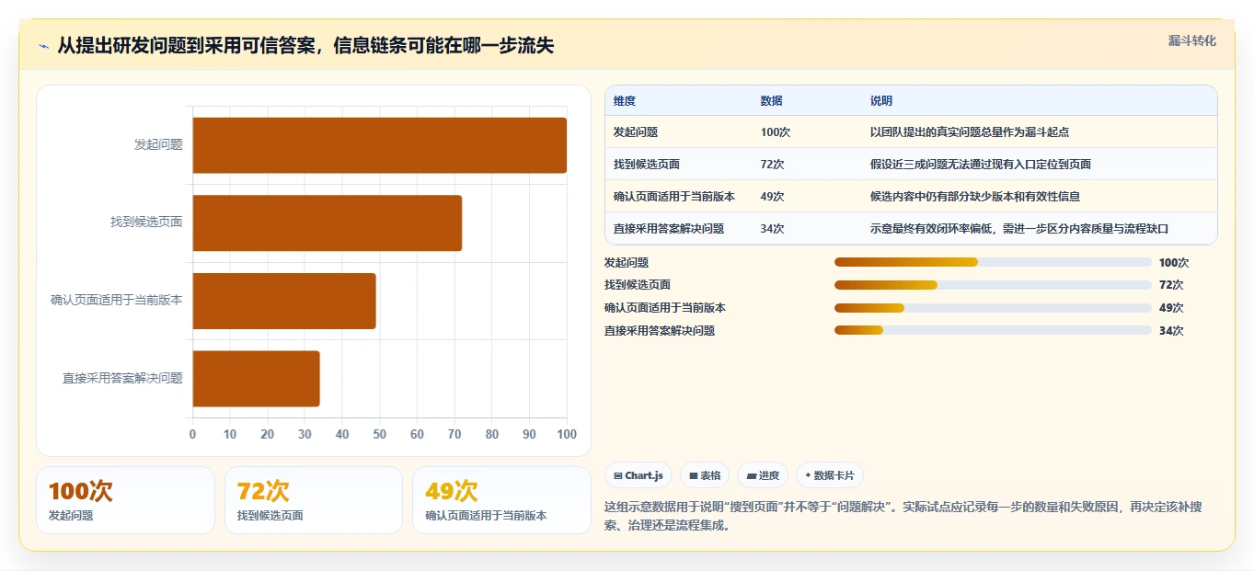Click the 发起问题 progress bar
The height and width of the screenshot is (571, 1254).
click(993, 262)
